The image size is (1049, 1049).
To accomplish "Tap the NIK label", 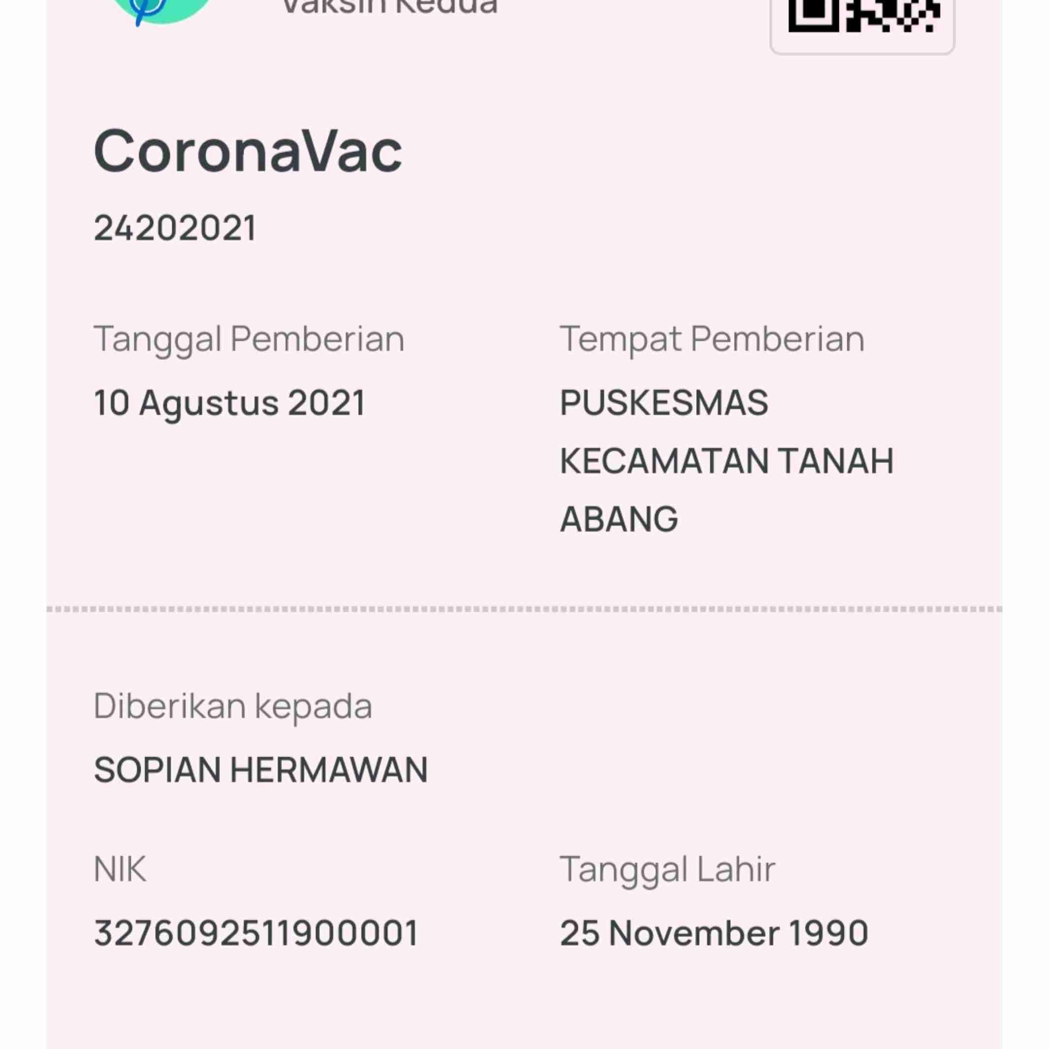I will 120,869.
